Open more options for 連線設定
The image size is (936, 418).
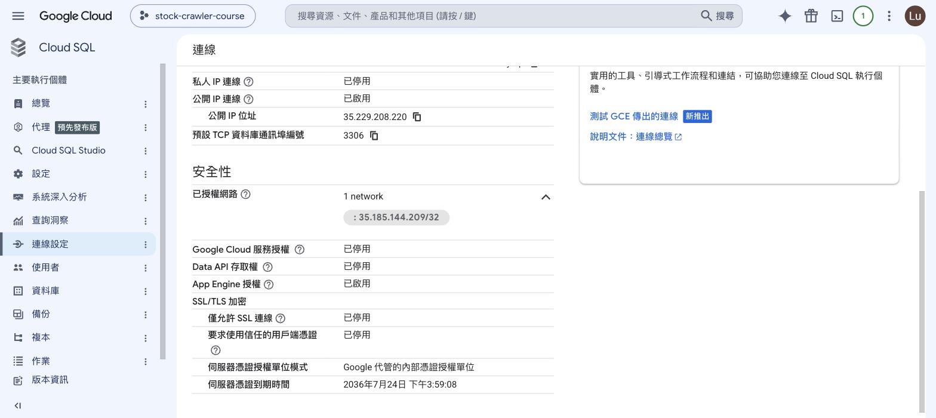point(145,244)
